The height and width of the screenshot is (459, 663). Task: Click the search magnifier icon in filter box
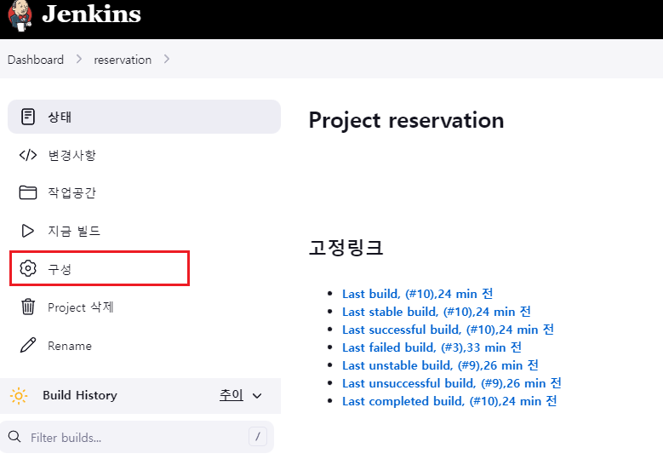click(x=14, y=437)
